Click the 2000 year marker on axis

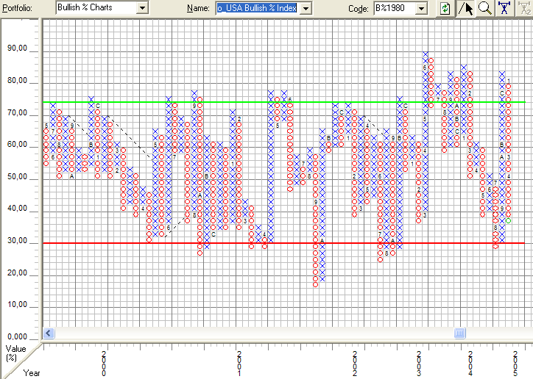[x=104, y=363]
